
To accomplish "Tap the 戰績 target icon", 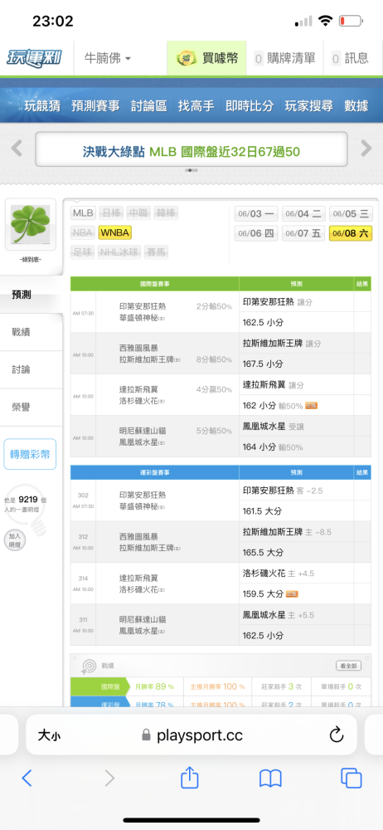I will (87, 666).
